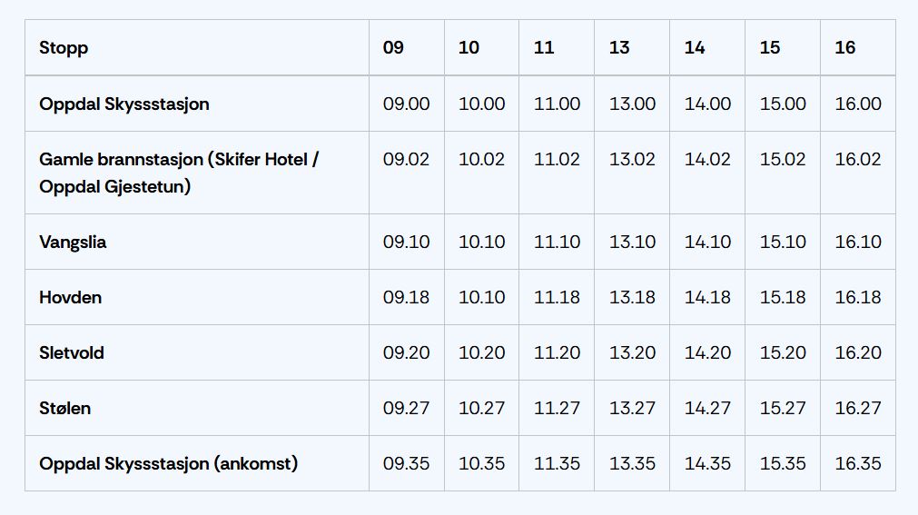The image size is (918, 515).
Task: Select the 14.18 time for Hovden
Action: click(x=707, y=298)
